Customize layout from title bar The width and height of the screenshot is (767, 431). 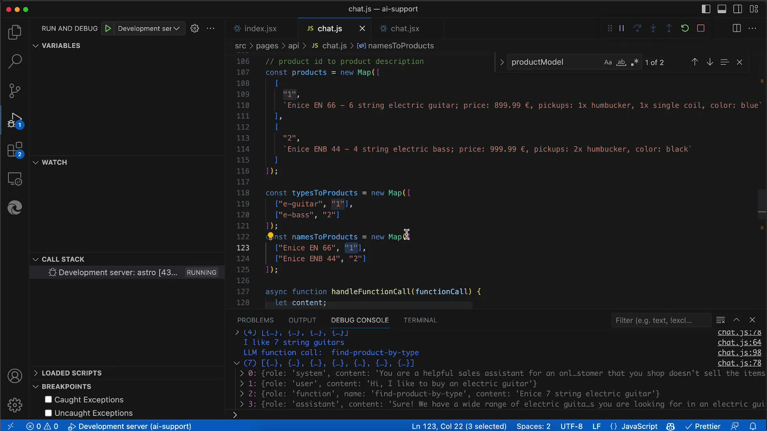(754, 9)
